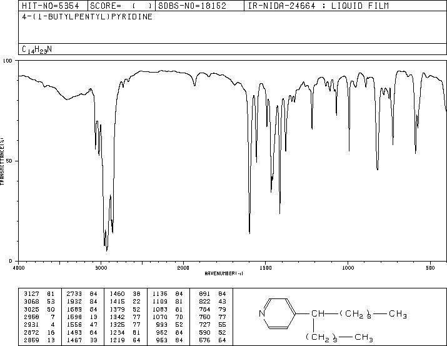Viewport: 447px width, 346px height.
Task: Click the lower (CH2)3 chain label
Action: click(x=321, y=337)
